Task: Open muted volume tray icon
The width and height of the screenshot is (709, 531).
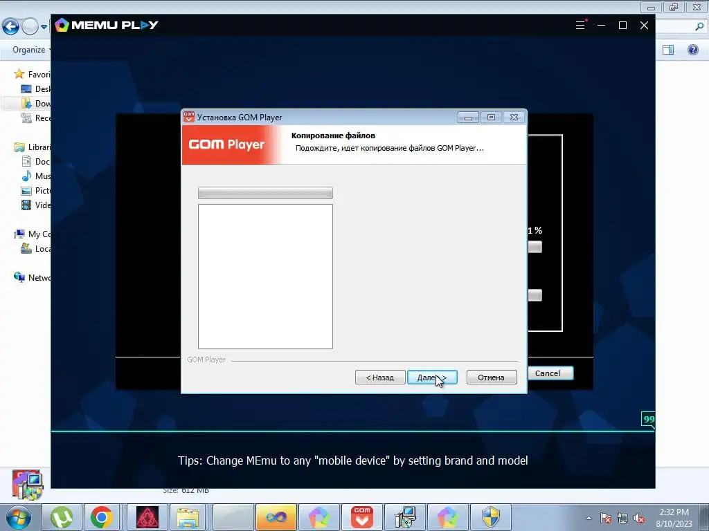Action: (x=639, y=519)
